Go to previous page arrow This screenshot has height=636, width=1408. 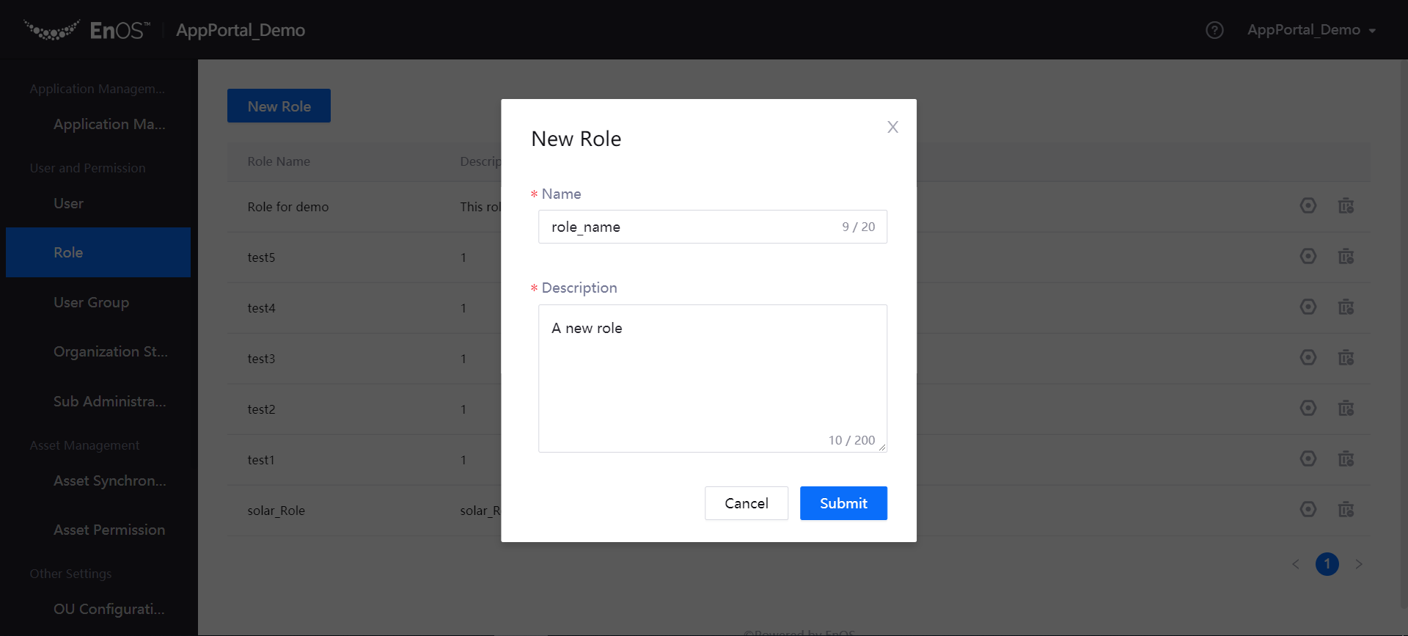[x=1296, y=564]
